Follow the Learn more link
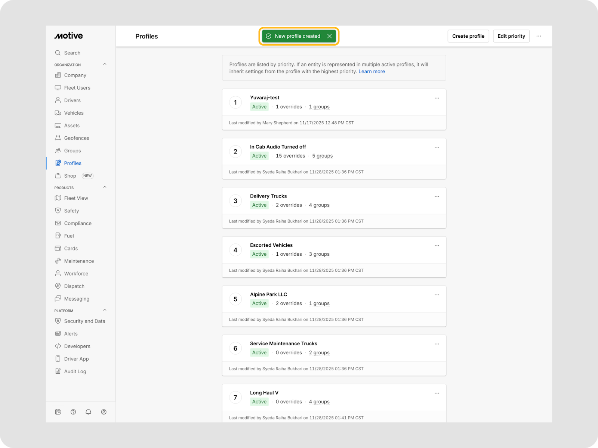The width and height of the screenshot is (598, 448). click(372, 72)
